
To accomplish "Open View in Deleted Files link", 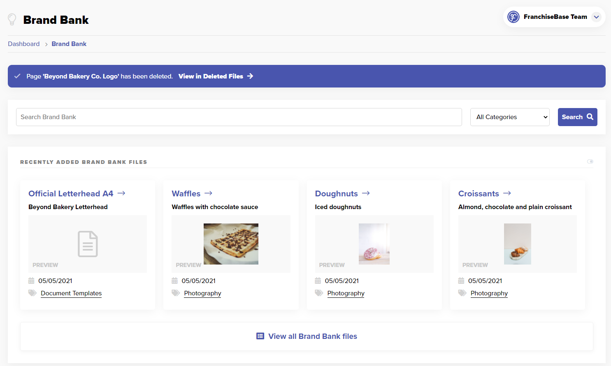I will pyautogui.click(x=215, y=76).
